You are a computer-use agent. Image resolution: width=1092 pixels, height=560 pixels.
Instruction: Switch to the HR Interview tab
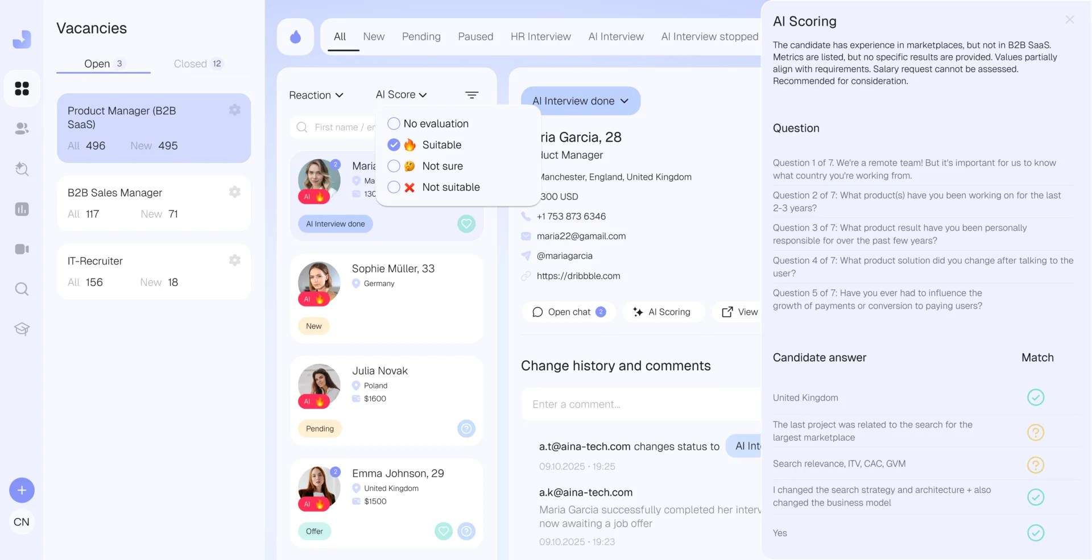(x=541, y=36)
